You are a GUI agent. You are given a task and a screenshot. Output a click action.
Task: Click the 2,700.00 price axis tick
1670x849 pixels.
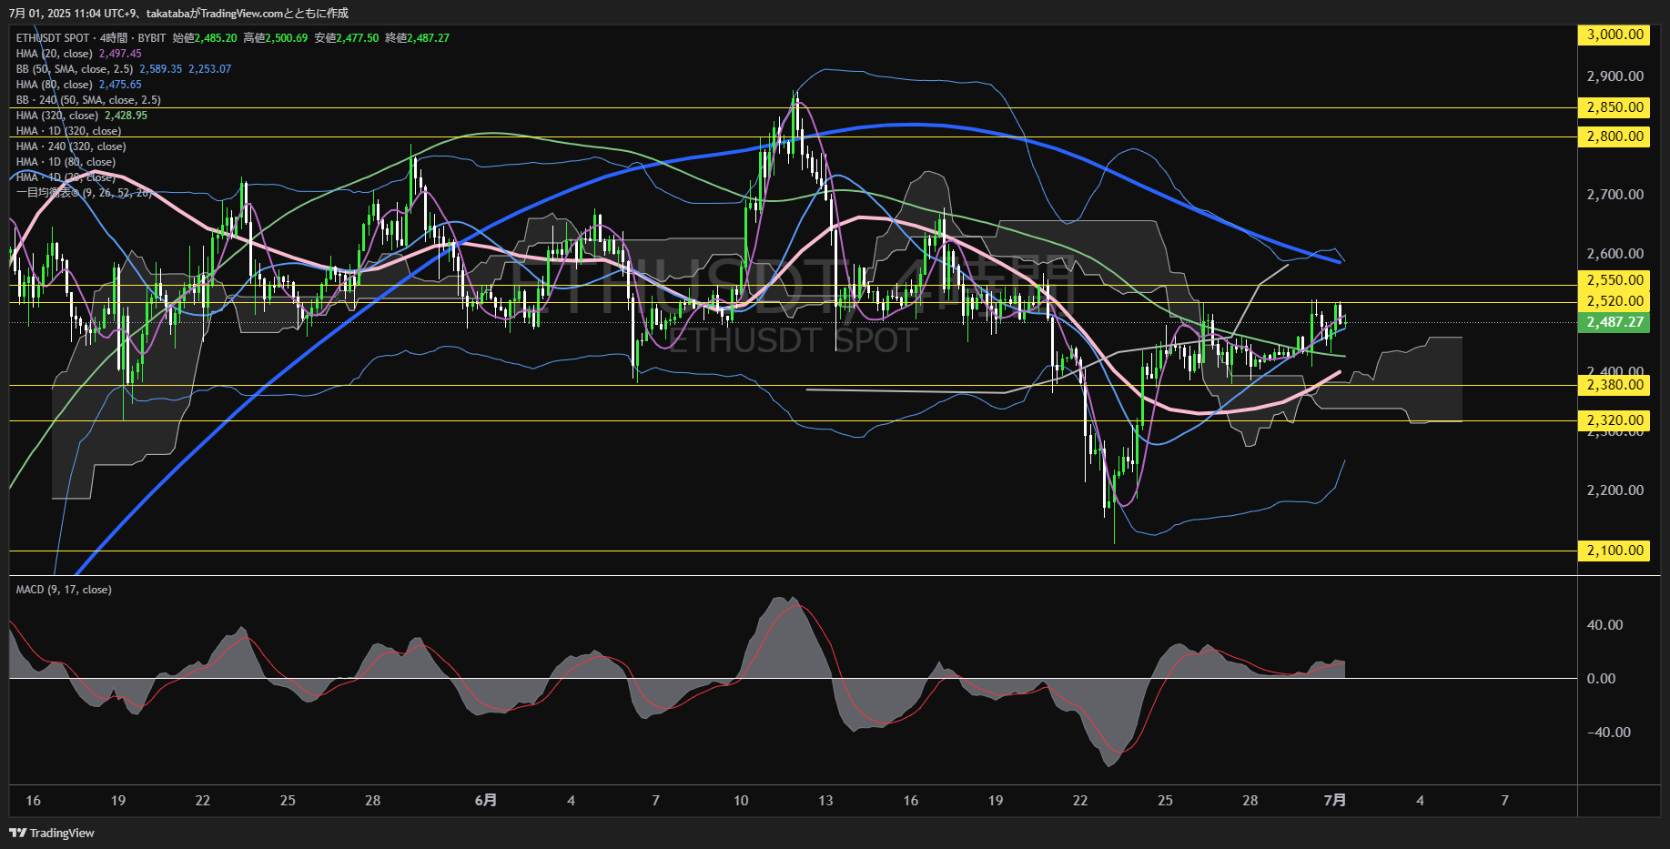(1615, 195)
